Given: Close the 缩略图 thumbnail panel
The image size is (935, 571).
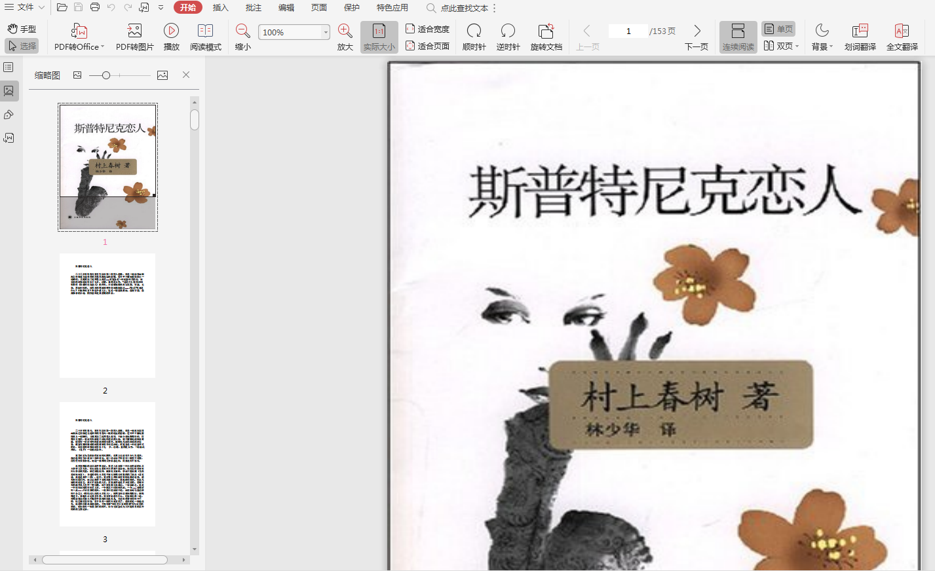Looking at the screenshot, I should tap(186, 75).
